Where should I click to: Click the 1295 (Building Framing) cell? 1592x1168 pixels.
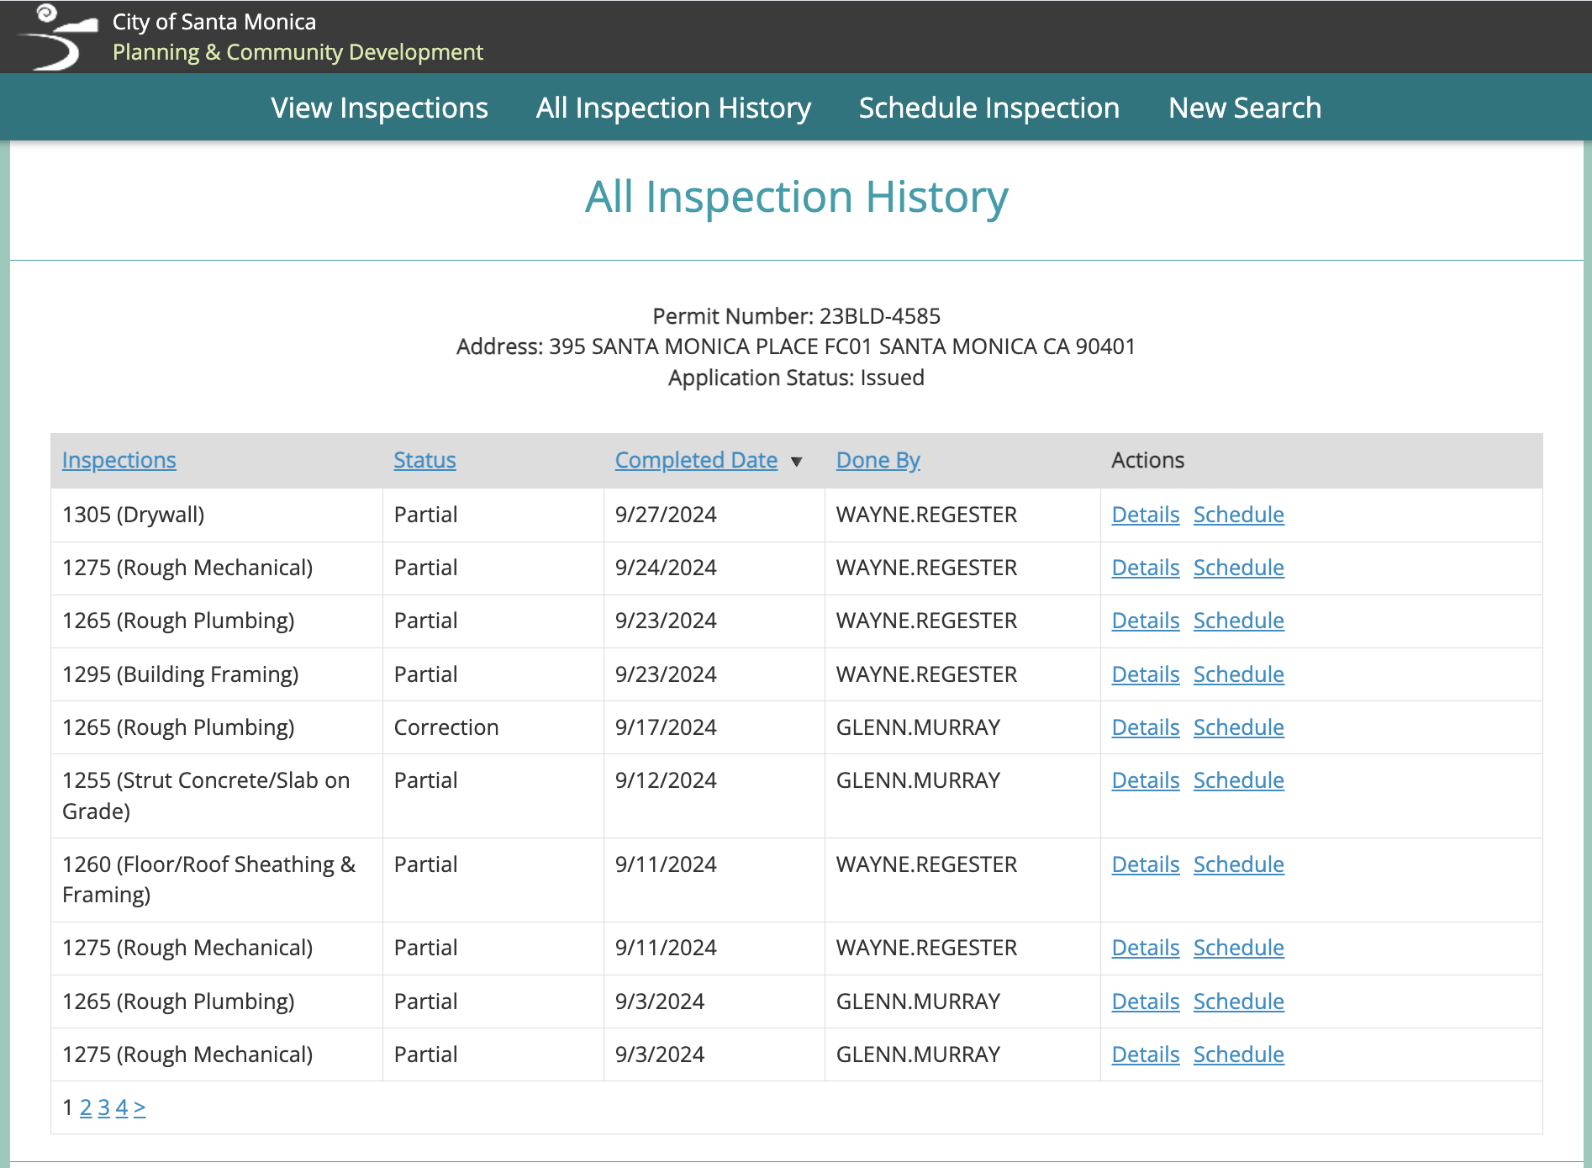pos(217,674)
